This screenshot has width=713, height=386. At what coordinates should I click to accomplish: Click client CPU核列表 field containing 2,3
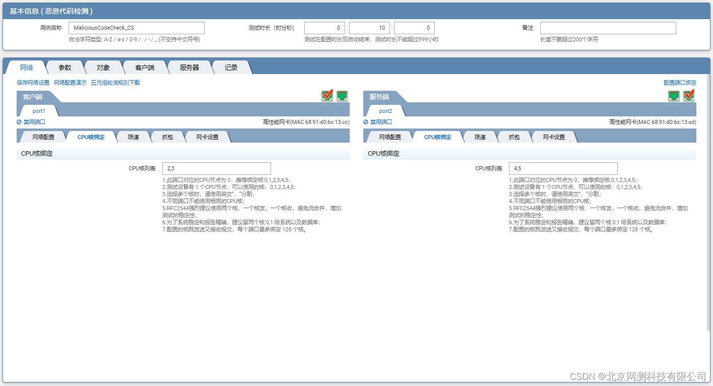click(217, 168)
